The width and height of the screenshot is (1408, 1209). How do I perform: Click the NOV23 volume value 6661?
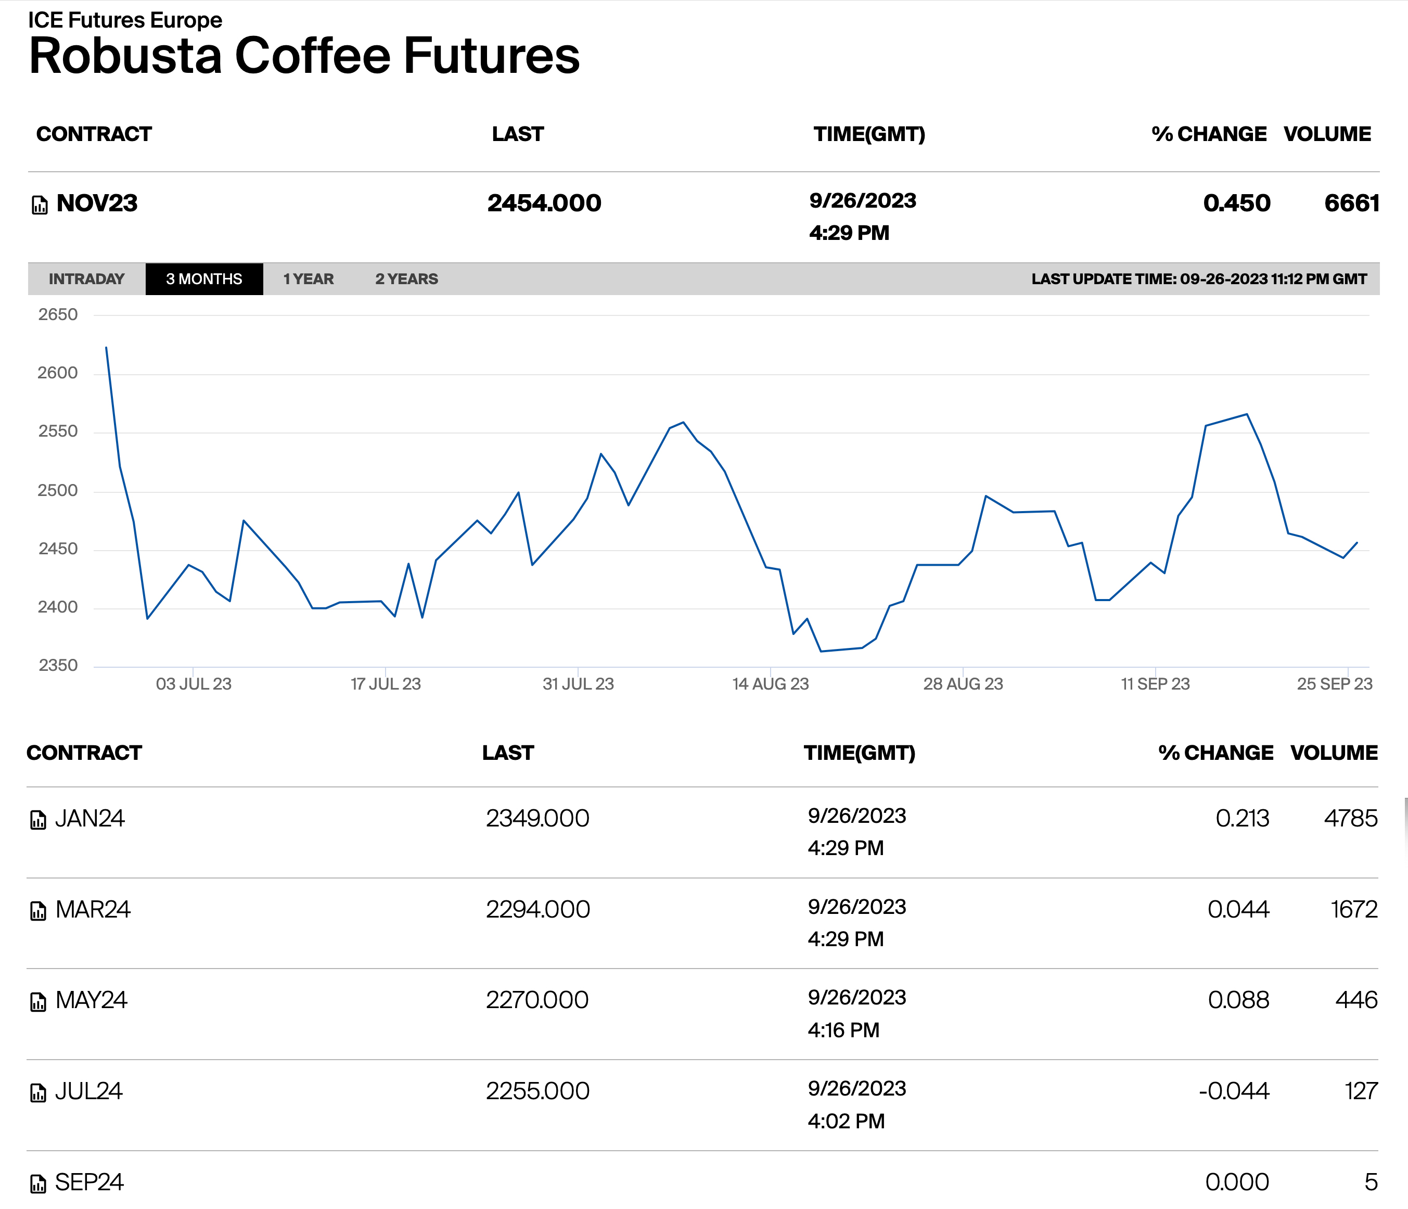point(1352,203)
